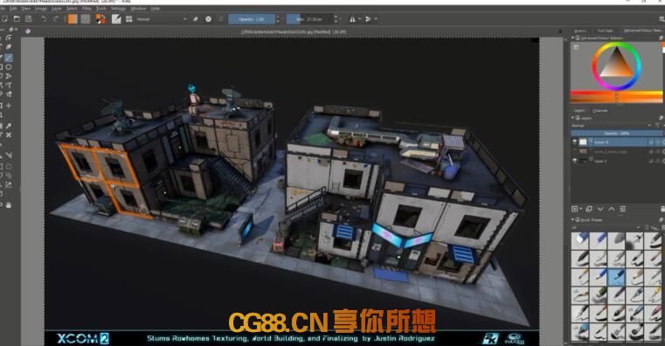The image size is (665, 346).
Task: Open the file folder icon in toolbar
Action: [17, 18]
